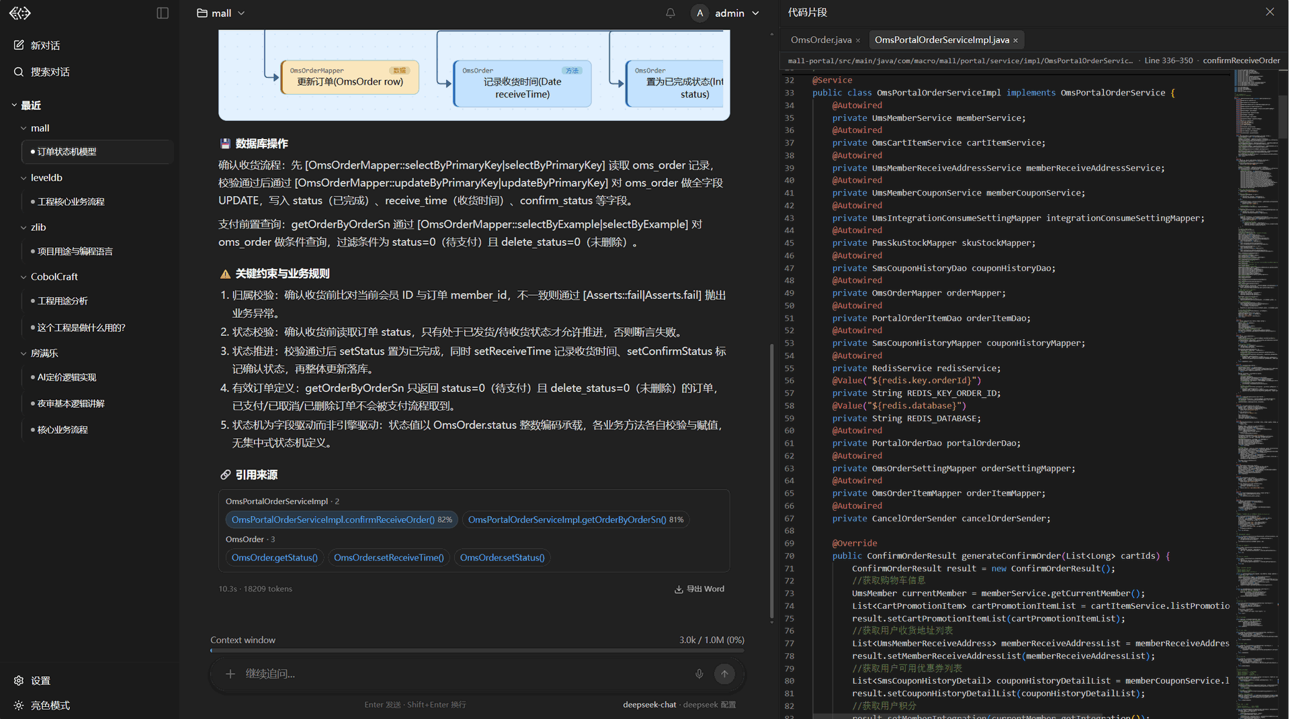Toggle the sidebar collapse icon

[163, 13]
